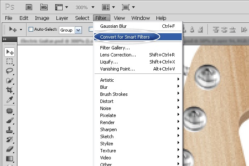
Task: Expand the Brush Strokes submenu
Action: click(x=138, y=94)
